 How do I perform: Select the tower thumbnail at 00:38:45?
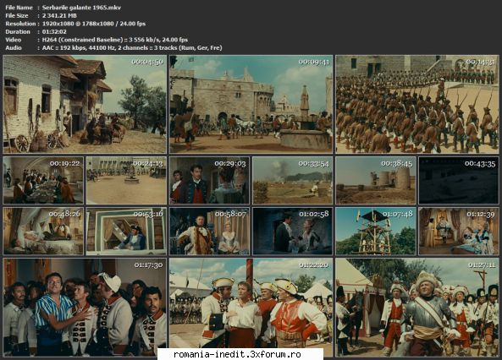coord(376,180)
